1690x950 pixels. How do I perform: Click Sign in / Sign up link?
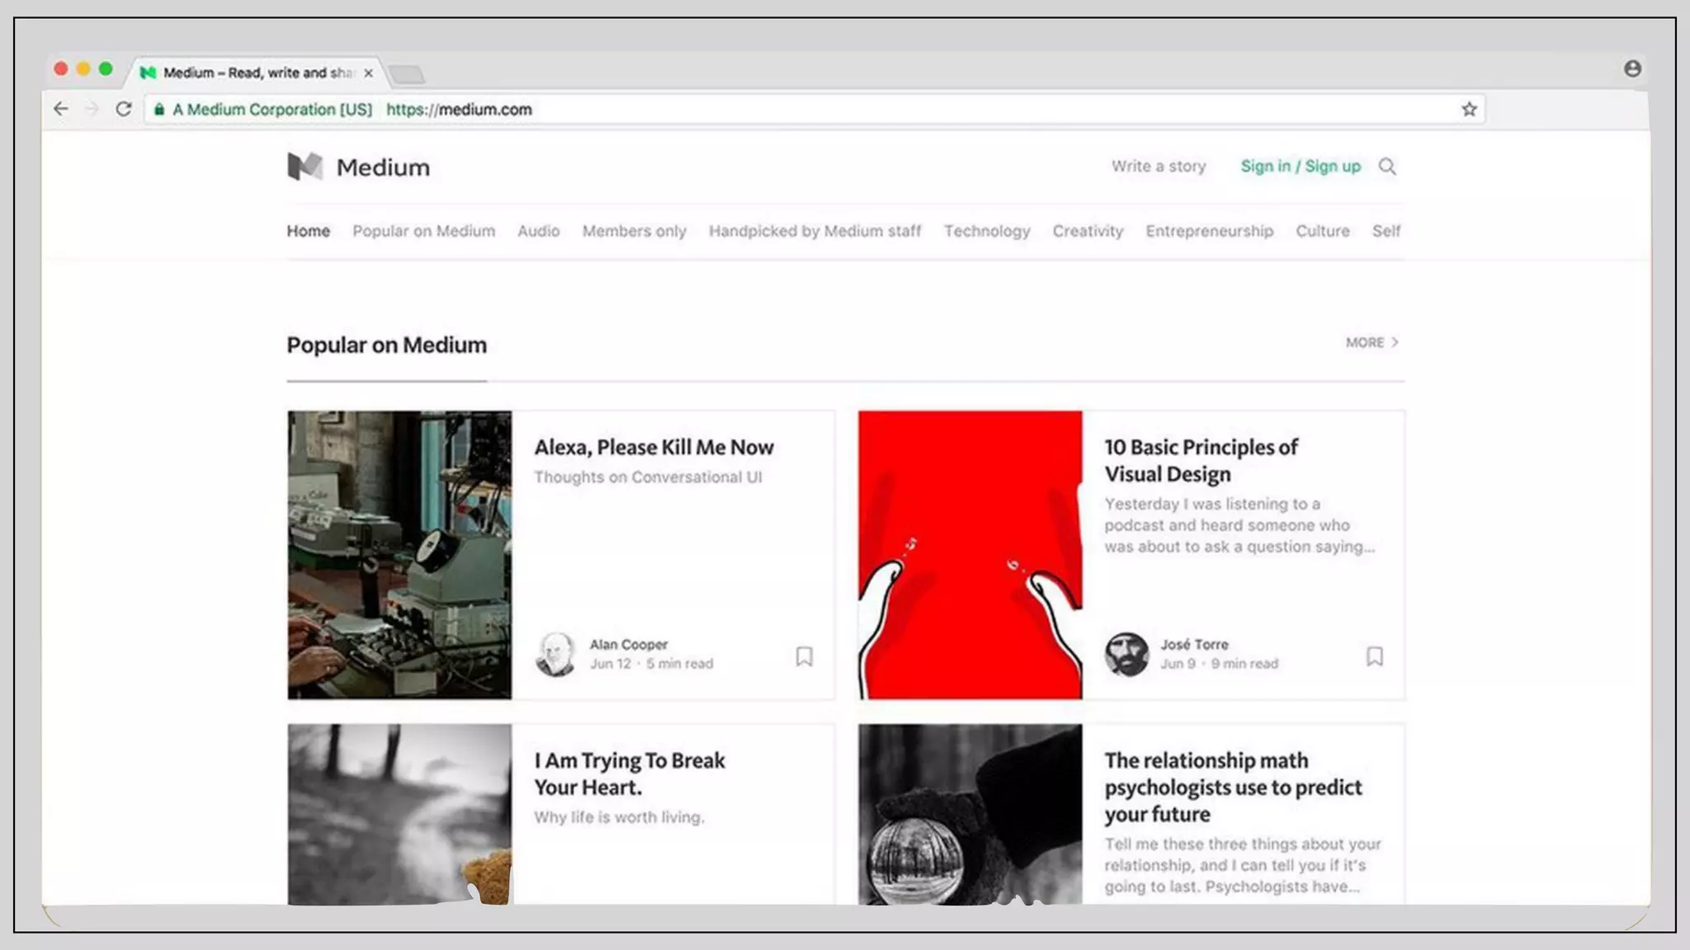click(x=1300, y=167)
